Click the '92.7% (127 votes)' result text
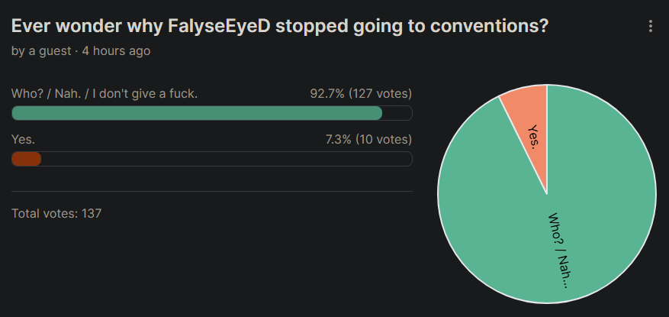This screenshot has height=317, width=669. coord(360,94)
